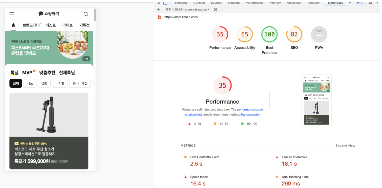Open the 폰타나 브랜드 슈퍼위크 banner
Viewport: 382px width, 188px height.
pos(49,47)
